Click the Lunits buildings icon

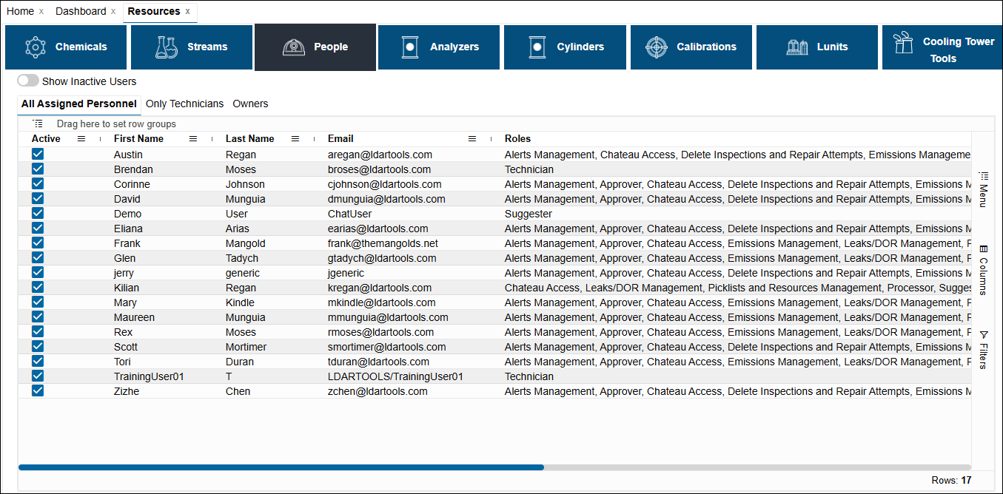796,47
